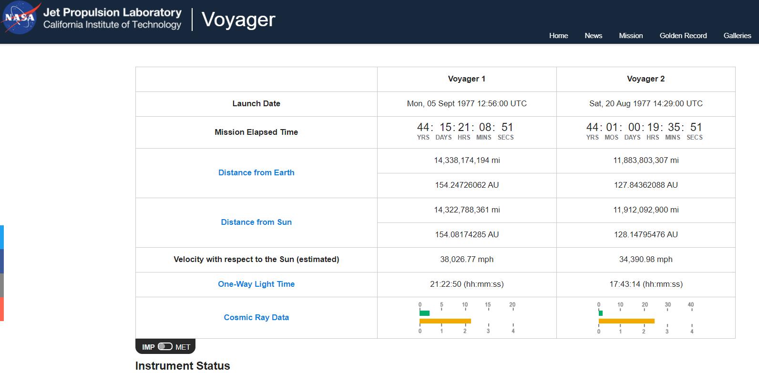Open the Mission menu
This screenshot has width=759, height=373.
click(631, 36)
